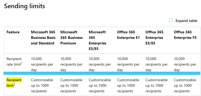Image resolution: width=201 pixels, height=96 pixels.
Task: Click Business Basic Customizable up to 1000 cell
Action: (x=42, y=85)
